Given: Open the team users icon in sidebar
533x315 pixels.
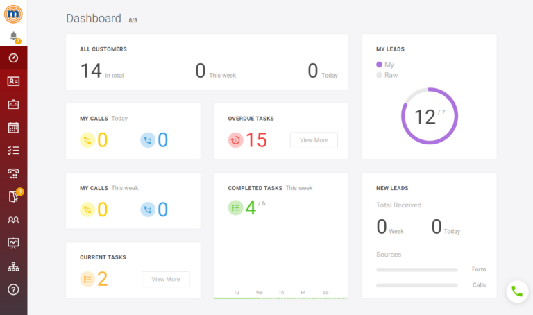Looking at the screenshot, I should coord(13,220).
